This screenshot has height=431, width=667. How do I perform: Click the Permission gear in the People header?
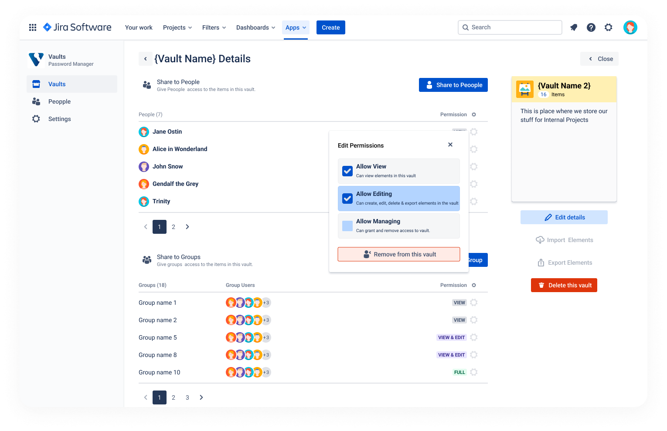(473, 114)
